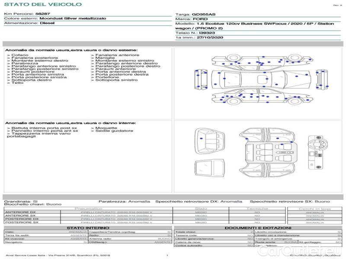Click the CarOutlet.eu watermark logo
346x259 pixels.
[310, 251]
